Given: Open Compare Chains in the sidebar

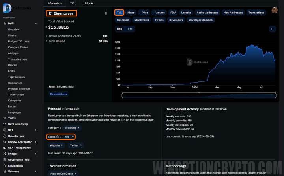Looking at the screenshot, I should tap(18, 47).
